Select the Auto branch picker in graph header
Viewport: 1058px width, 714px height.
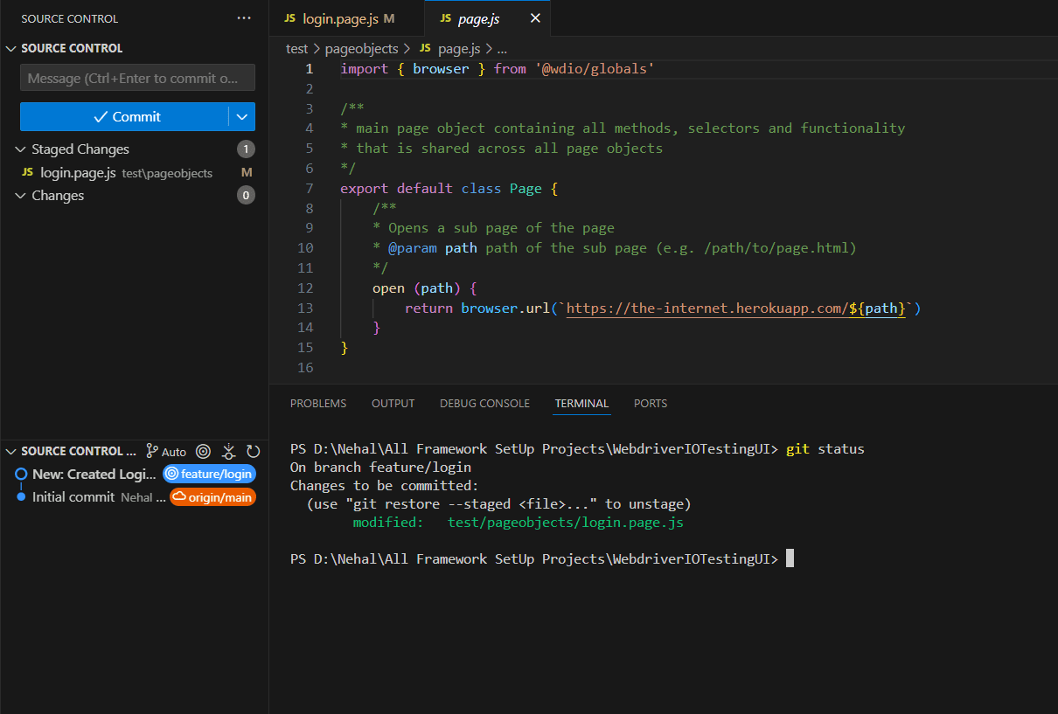pyautogui.click(x=166, y=452)
